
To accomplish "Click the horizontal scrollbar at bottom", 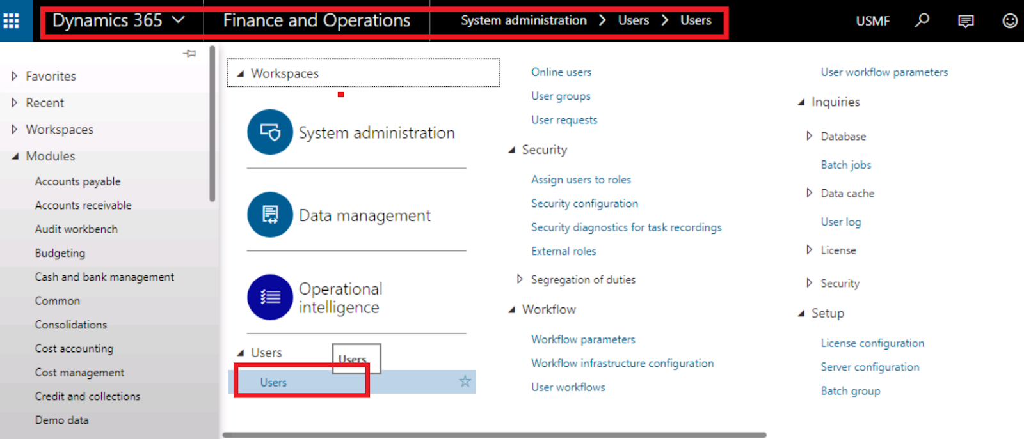I will [494, 435].
